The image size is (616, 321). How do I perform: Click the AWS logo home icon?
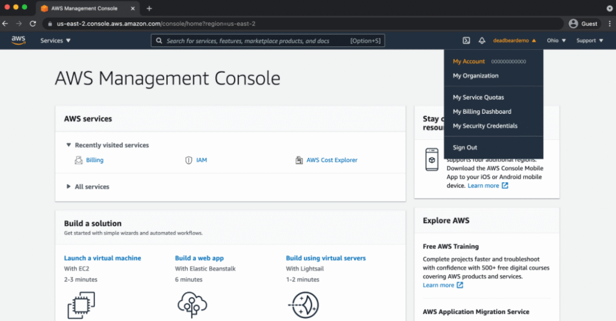point(19,40)
